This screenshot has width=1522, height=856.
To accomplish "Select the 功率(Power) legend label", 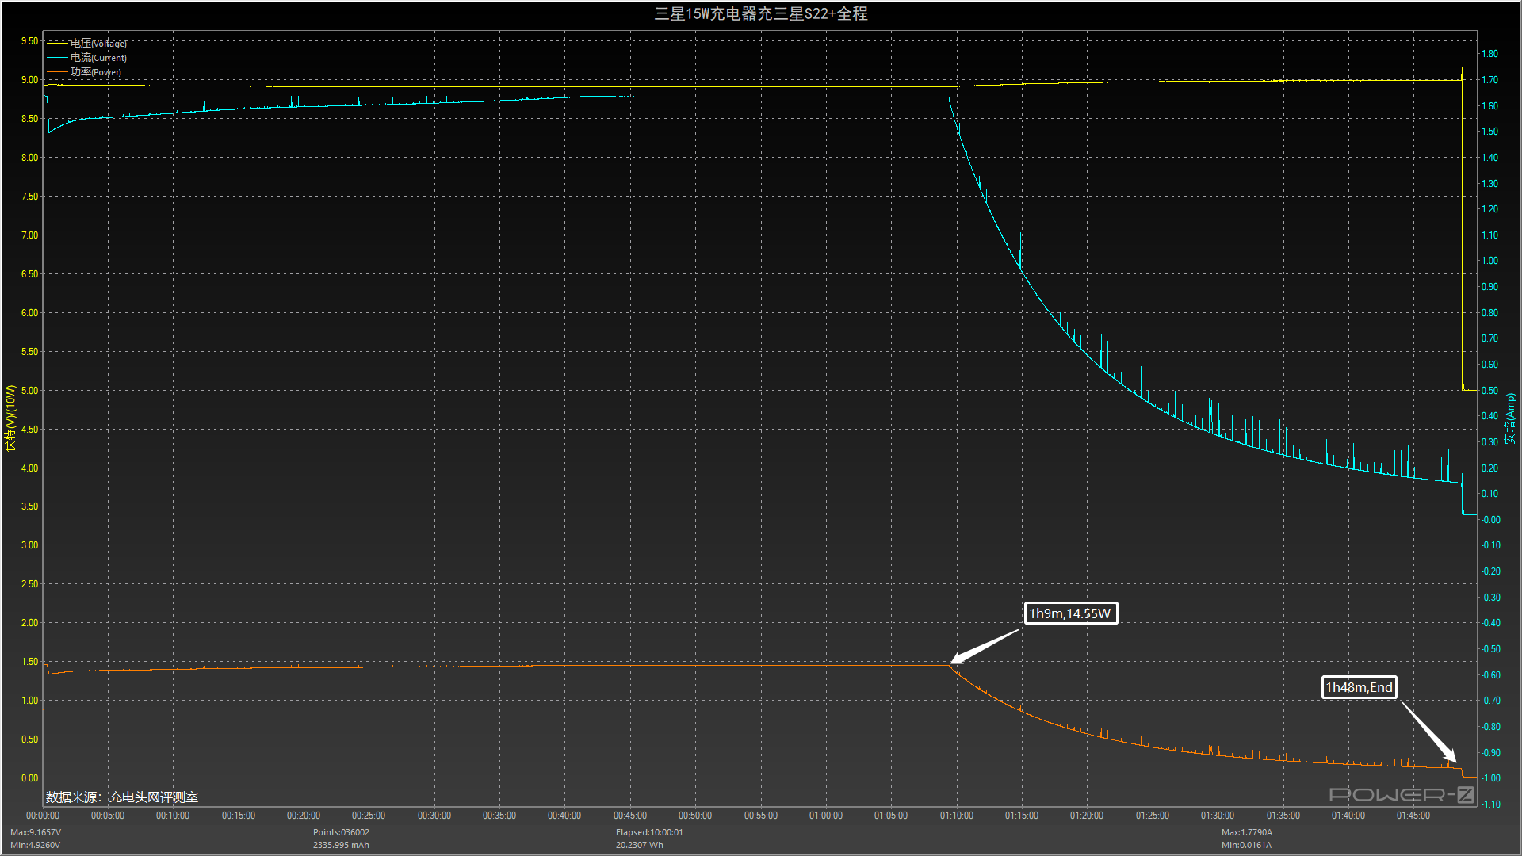I will [x=96, y=72].
